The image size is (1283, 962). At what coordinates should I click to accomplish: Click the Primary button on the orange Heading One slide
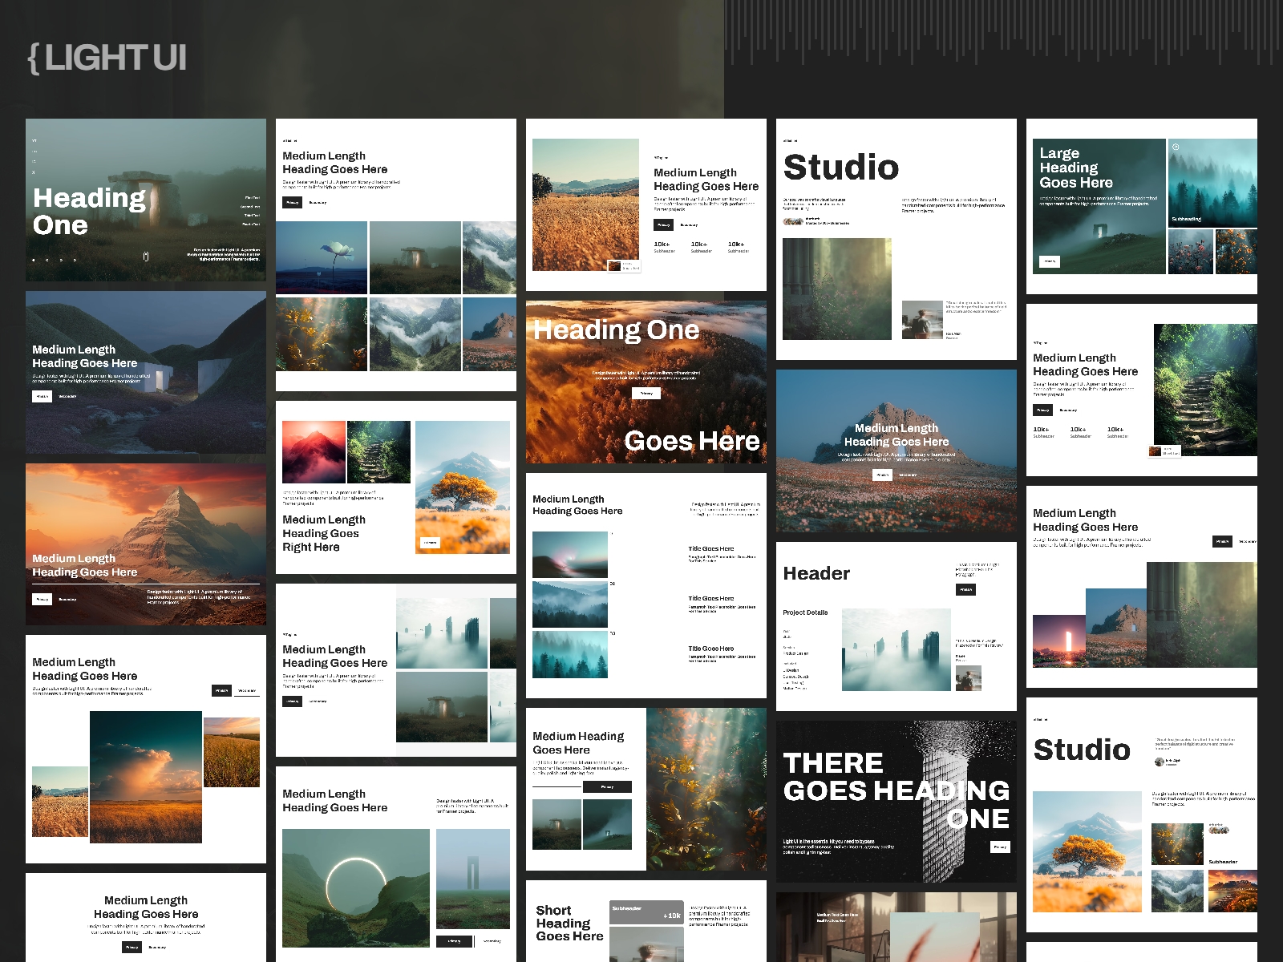tap(646, 394)
